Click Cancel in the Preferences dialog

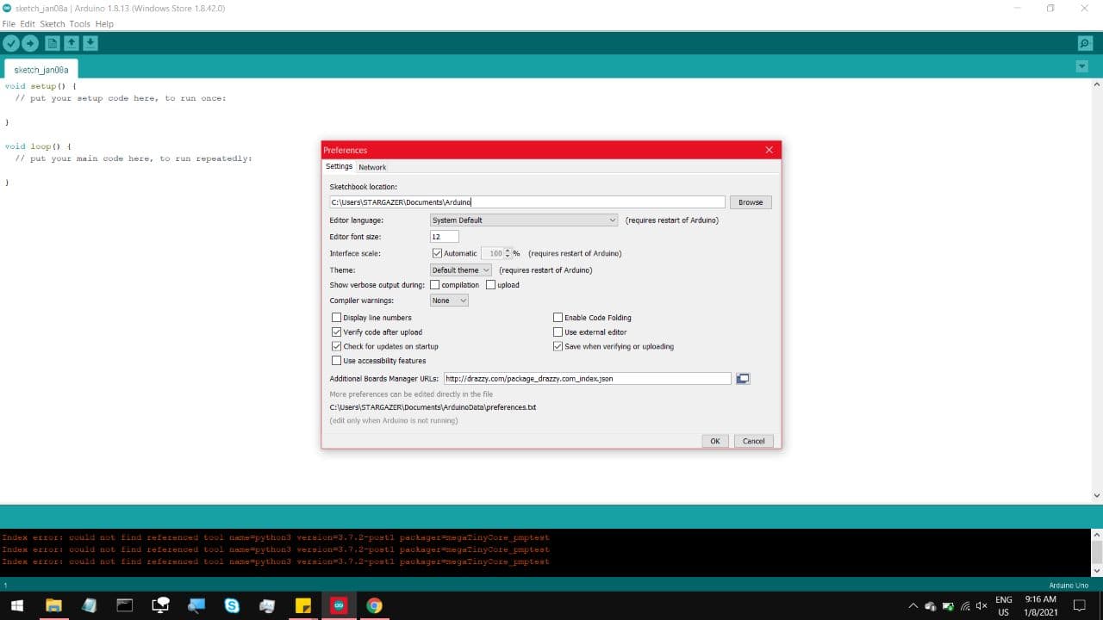point(753,441)
